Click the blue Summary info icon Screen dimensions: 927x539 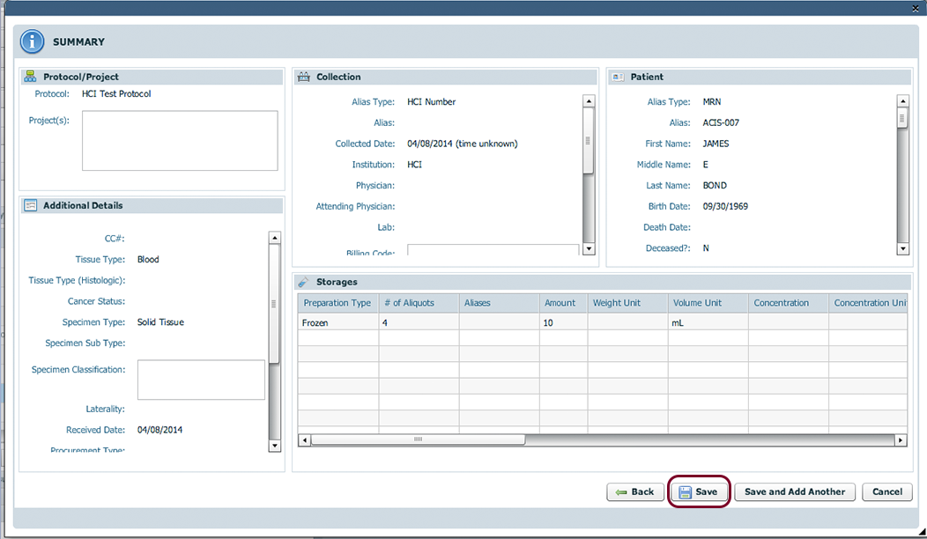[x=32, y=41]
